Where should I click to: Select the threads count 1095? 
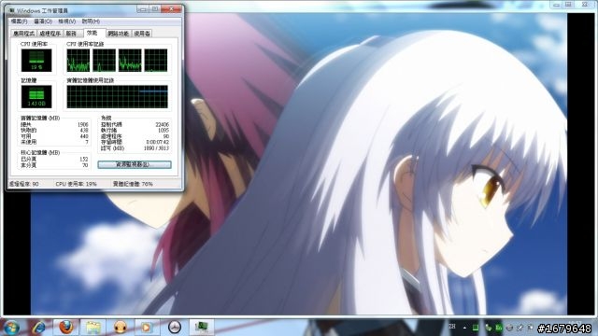[x=164, y=131]
